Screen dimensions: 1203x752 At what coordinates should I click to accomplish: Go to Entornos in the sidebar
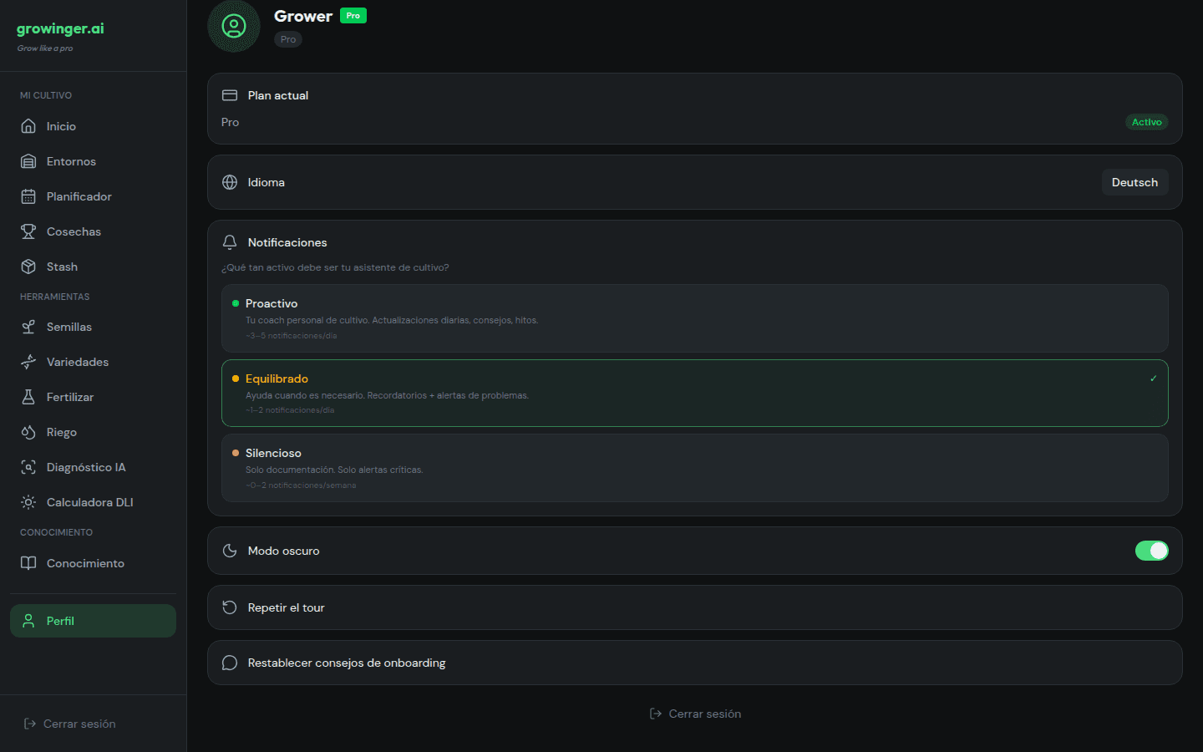pos(93,161)
